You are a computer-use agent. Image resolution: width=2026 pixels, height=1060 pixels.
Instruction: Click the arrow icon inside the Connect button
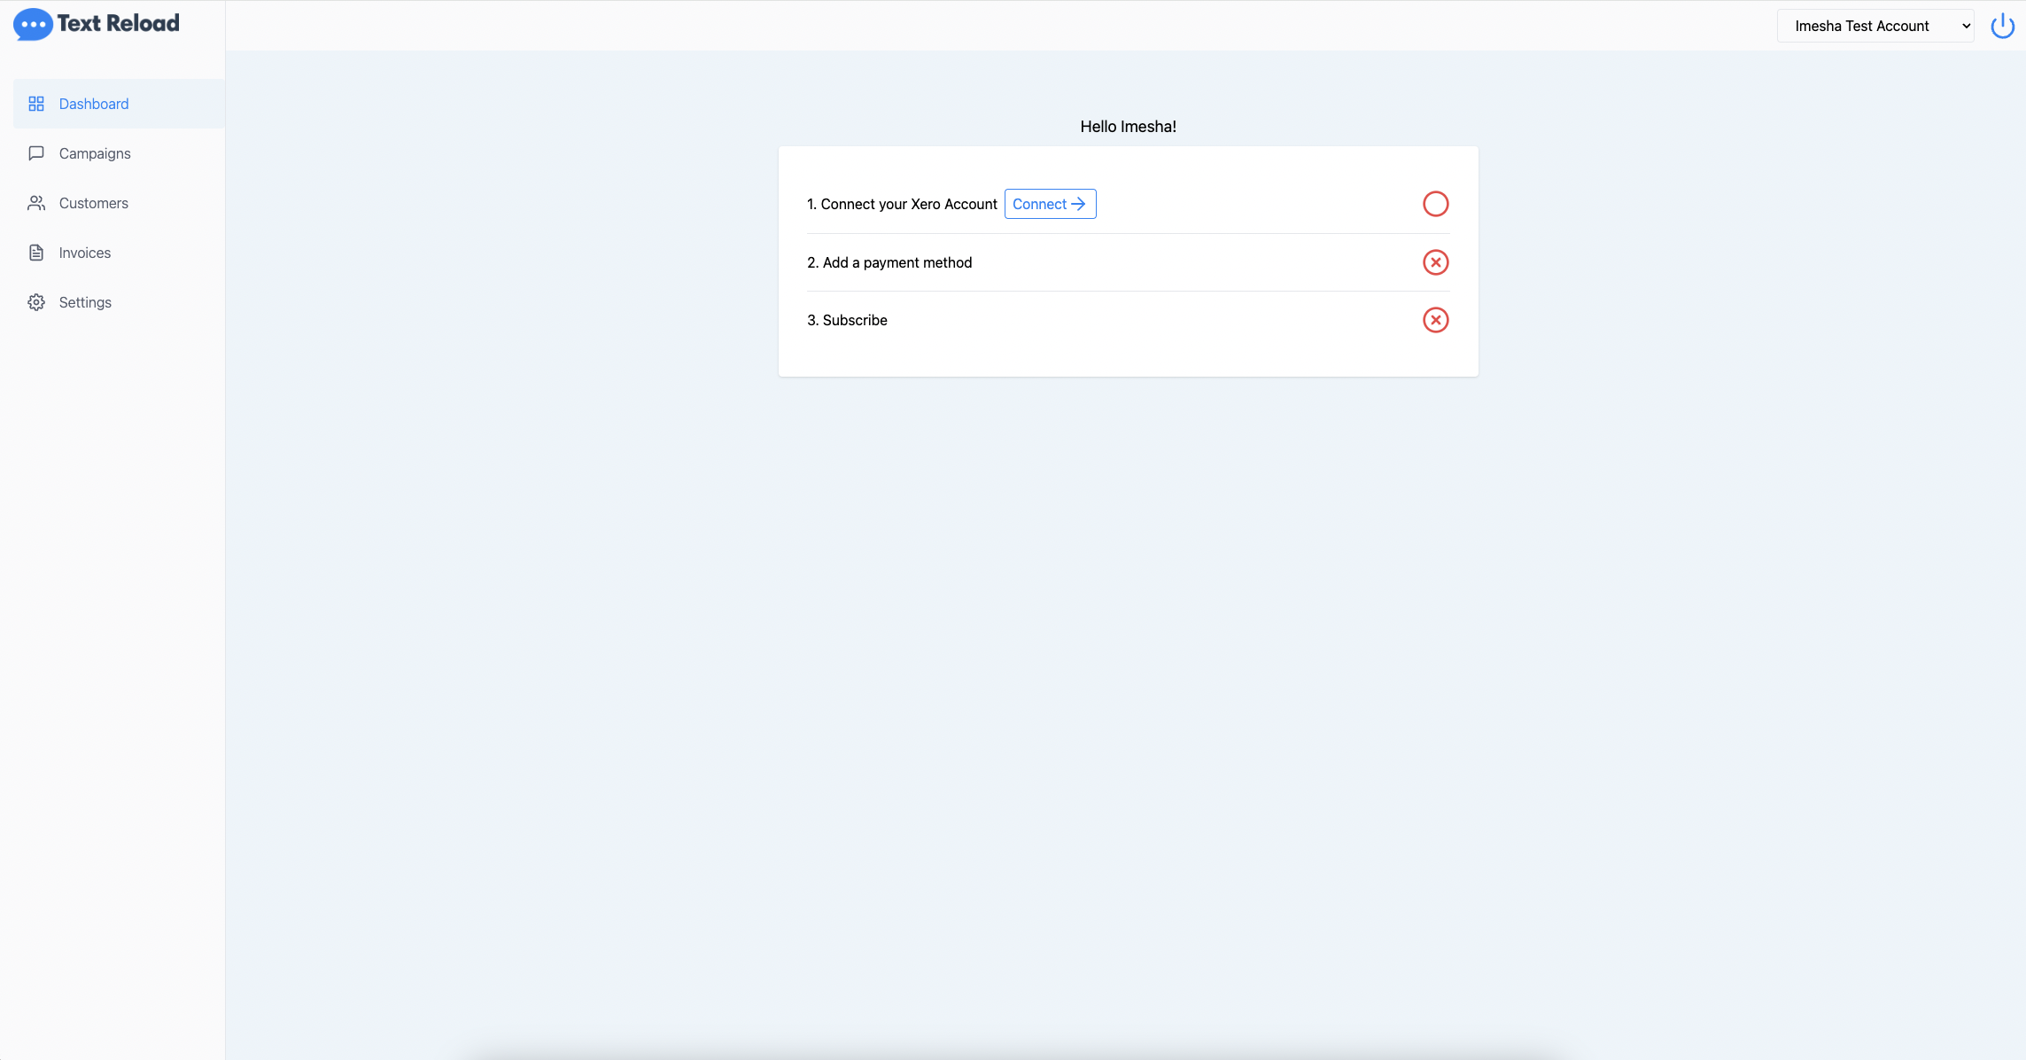click(1078, 204)
